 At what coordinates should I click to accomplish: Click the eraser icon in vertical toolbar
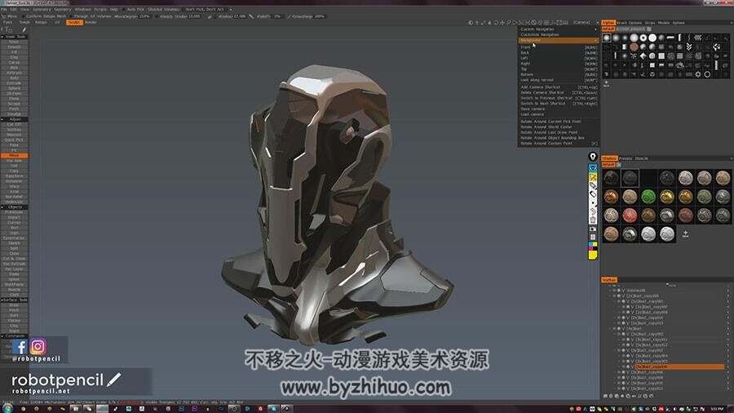pyautogui.click(x=593, y=194)
